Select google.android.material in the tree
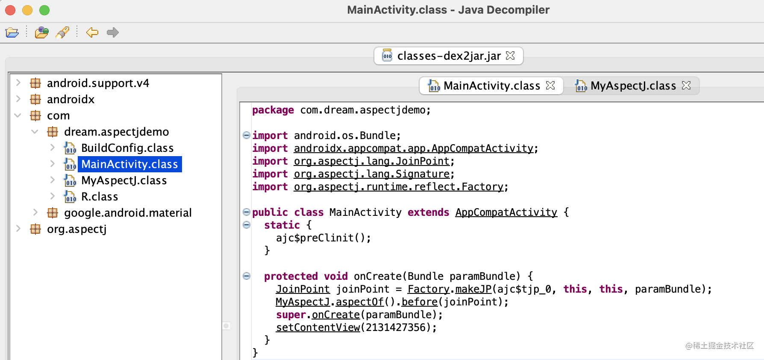764x360 pixels. coord(128,212)
